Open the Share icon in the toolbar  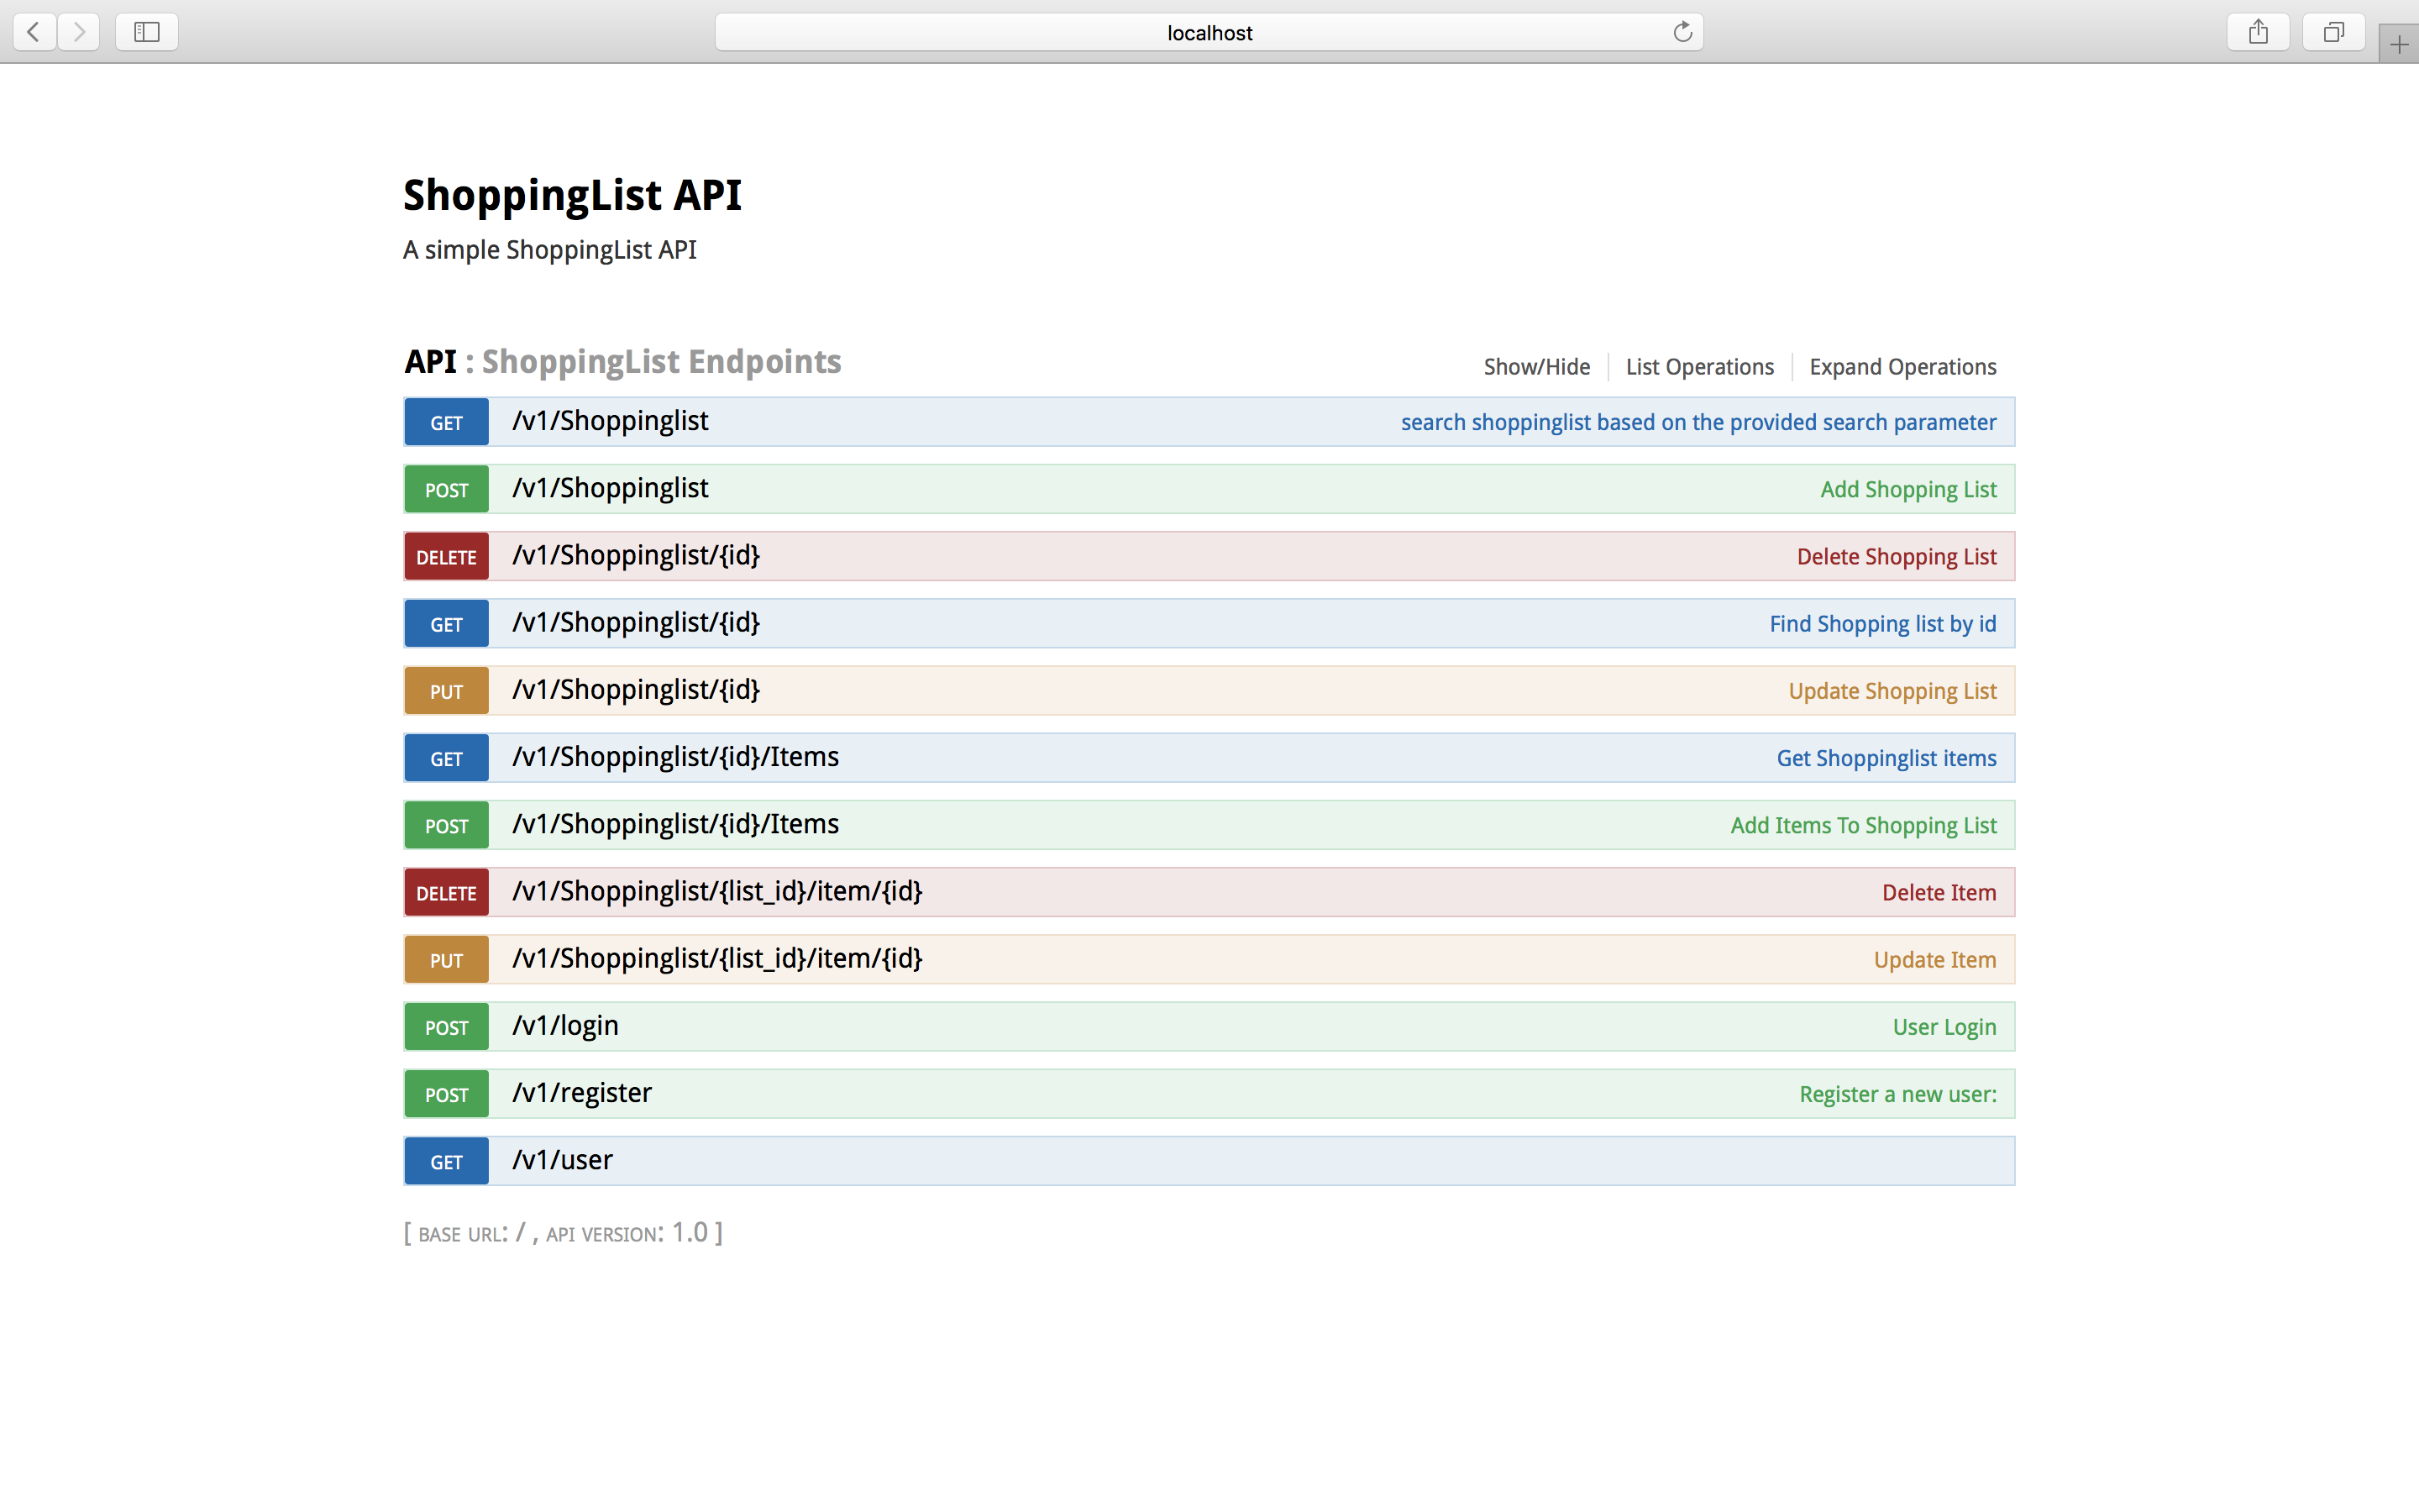point(2258,32)
